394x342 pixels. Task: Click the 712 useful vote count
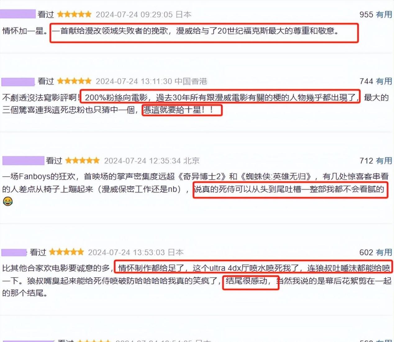tap(366, 161)
